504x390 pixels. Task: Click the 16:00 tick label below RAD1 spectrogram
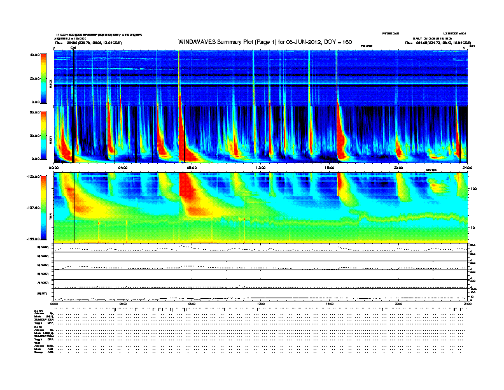click(x=329, y=168)
